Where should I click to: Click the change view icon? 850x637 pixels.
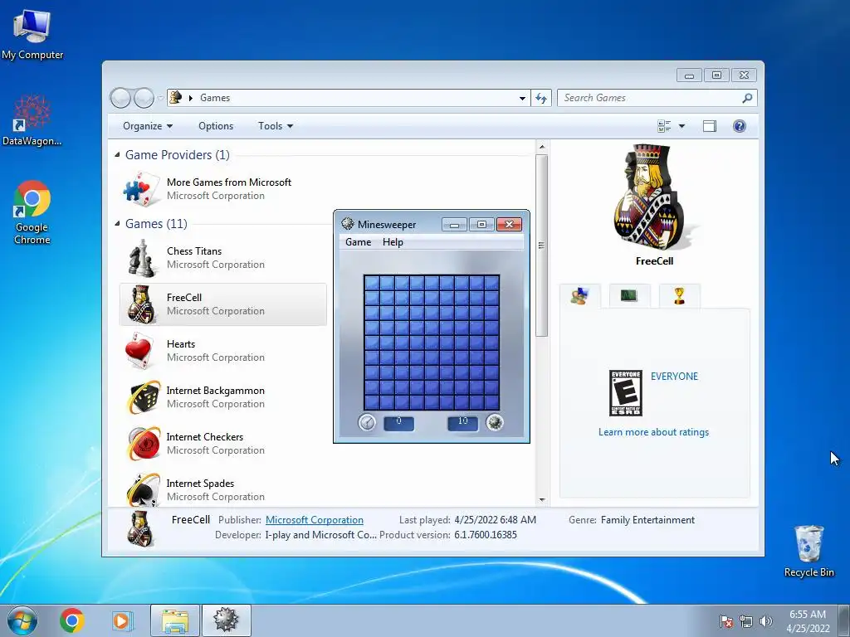coord(664,126)
